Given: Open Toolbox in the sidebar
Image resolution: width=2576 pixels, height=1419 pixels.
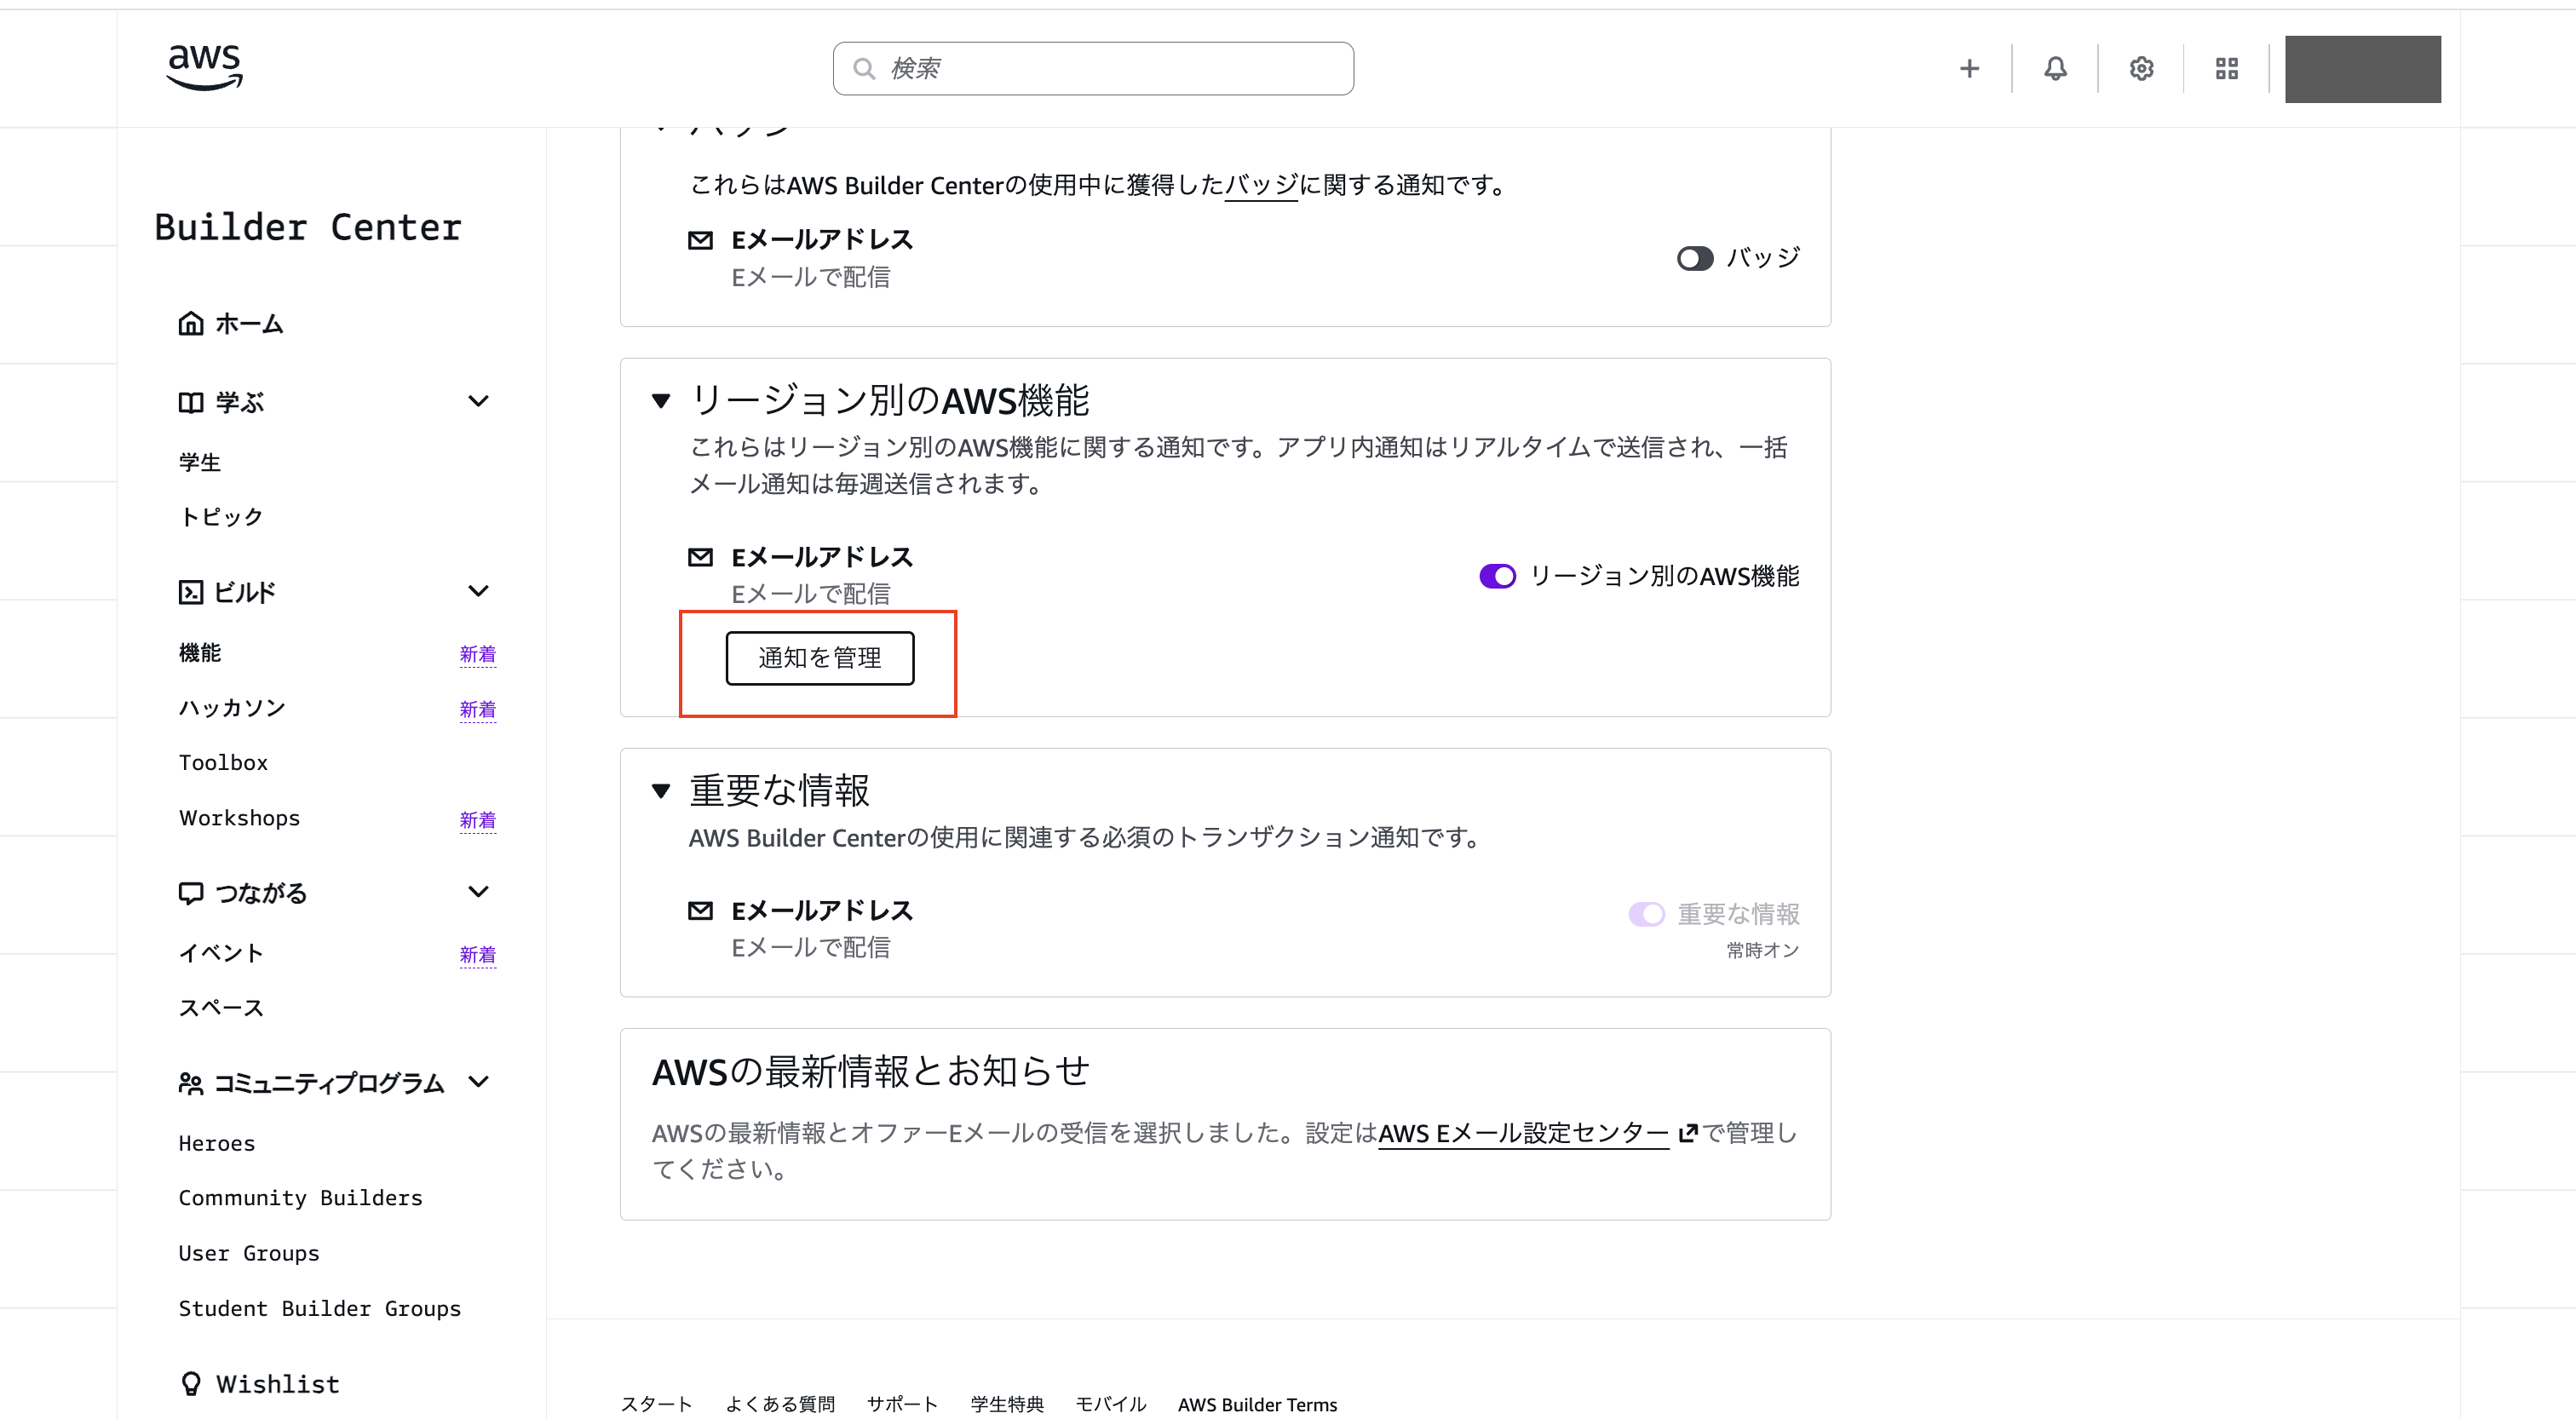Looking at the screenshot, I should [223, 762].
